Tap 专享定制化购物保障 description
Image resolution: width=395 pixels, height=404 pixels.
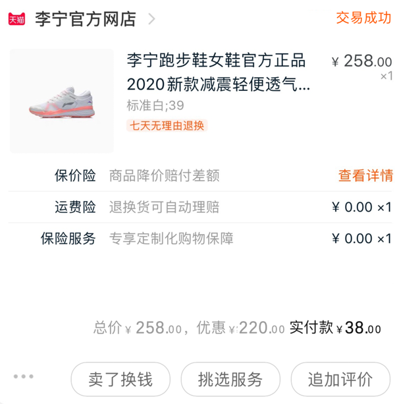tap(171, 238)
